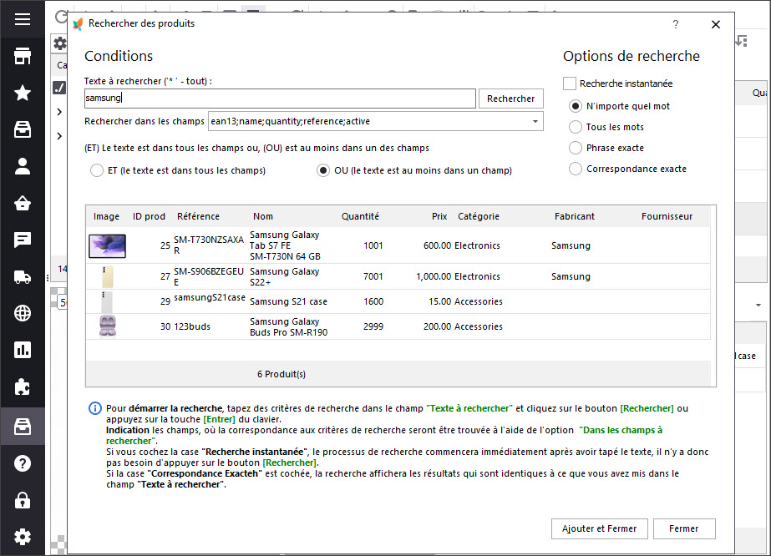Click the store front icon in the sidebar
Viewport: 771px width, 556px height.
coord(23,56)
